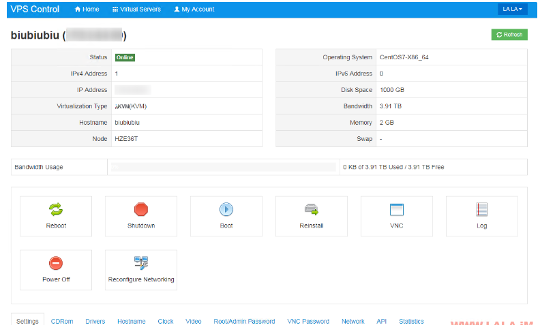This screenshot has width=540, height=325.
Task: Click the biubiubiu page heading
Action: (x=69, y=35)
